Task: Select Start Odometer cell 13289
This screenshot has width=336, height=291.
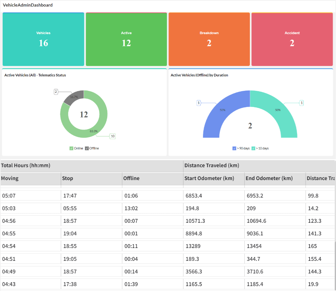Action: (214, 246)
